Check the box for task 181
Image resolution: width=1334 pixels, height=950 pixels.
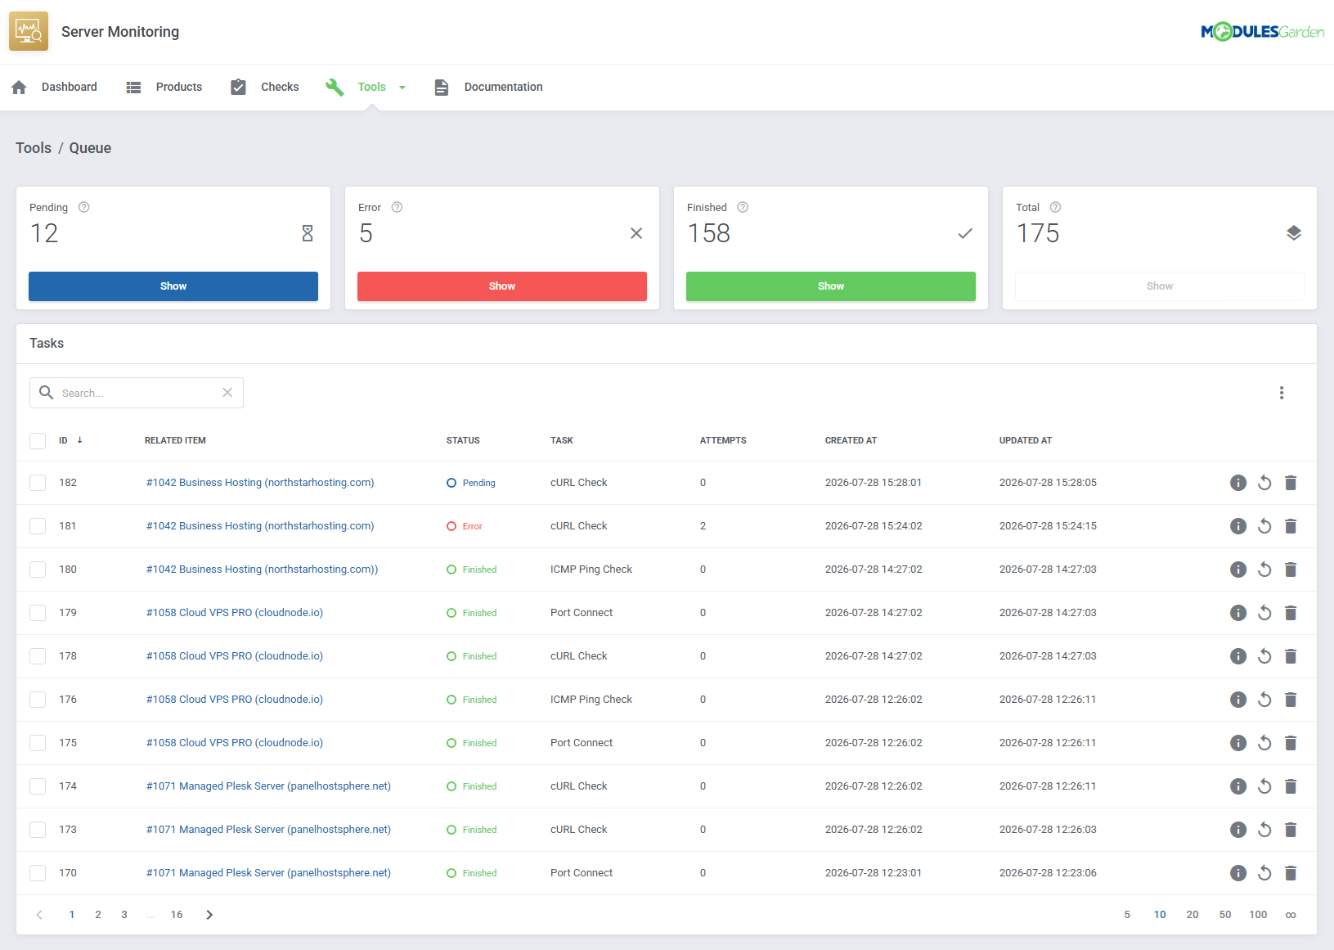point(38,526)
